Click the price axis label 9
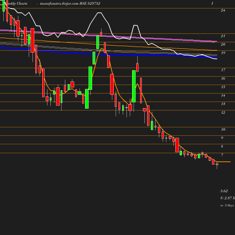The width and height of the screenshot is (235, 235). coord(222,138)
